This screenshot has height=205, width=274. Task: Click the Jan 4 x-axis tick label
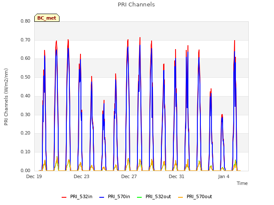[x=223, y=176]
